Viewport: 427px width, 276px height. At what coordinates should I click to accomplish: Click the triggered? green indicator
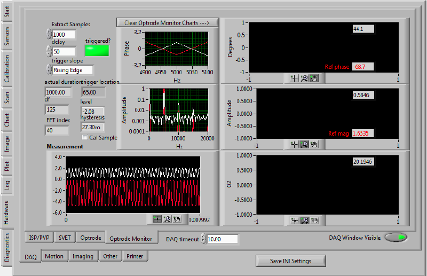click(97, 51)
